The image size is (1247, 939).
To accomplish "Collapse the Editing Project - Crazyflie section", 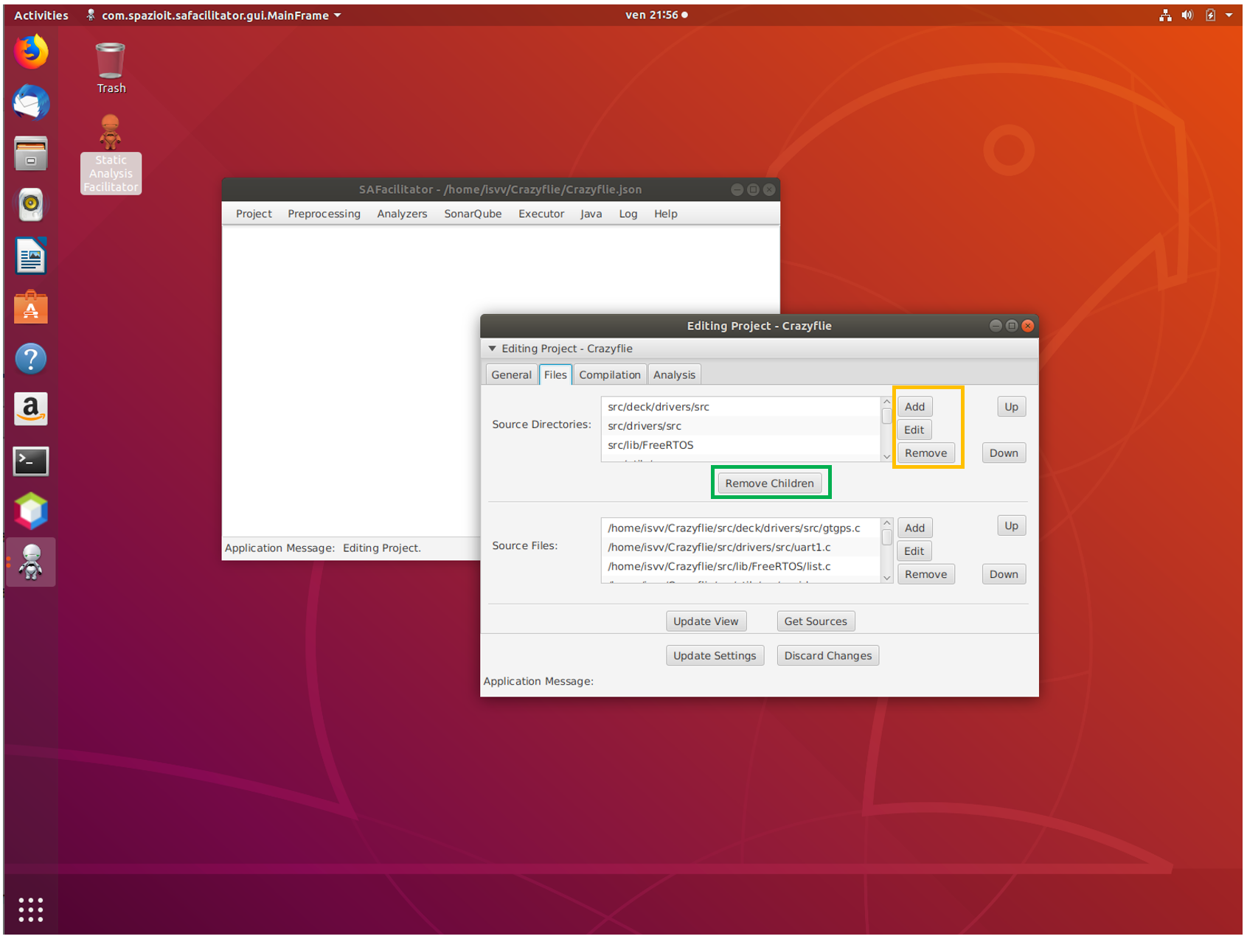I will click(x=493, y=349).
